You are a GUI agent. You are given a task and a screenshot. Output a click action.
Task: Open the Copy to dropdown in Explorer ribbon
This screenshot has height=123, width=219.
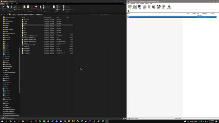28,8
